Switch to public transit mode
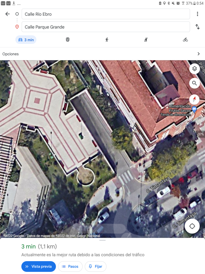 tap(68, 40)
